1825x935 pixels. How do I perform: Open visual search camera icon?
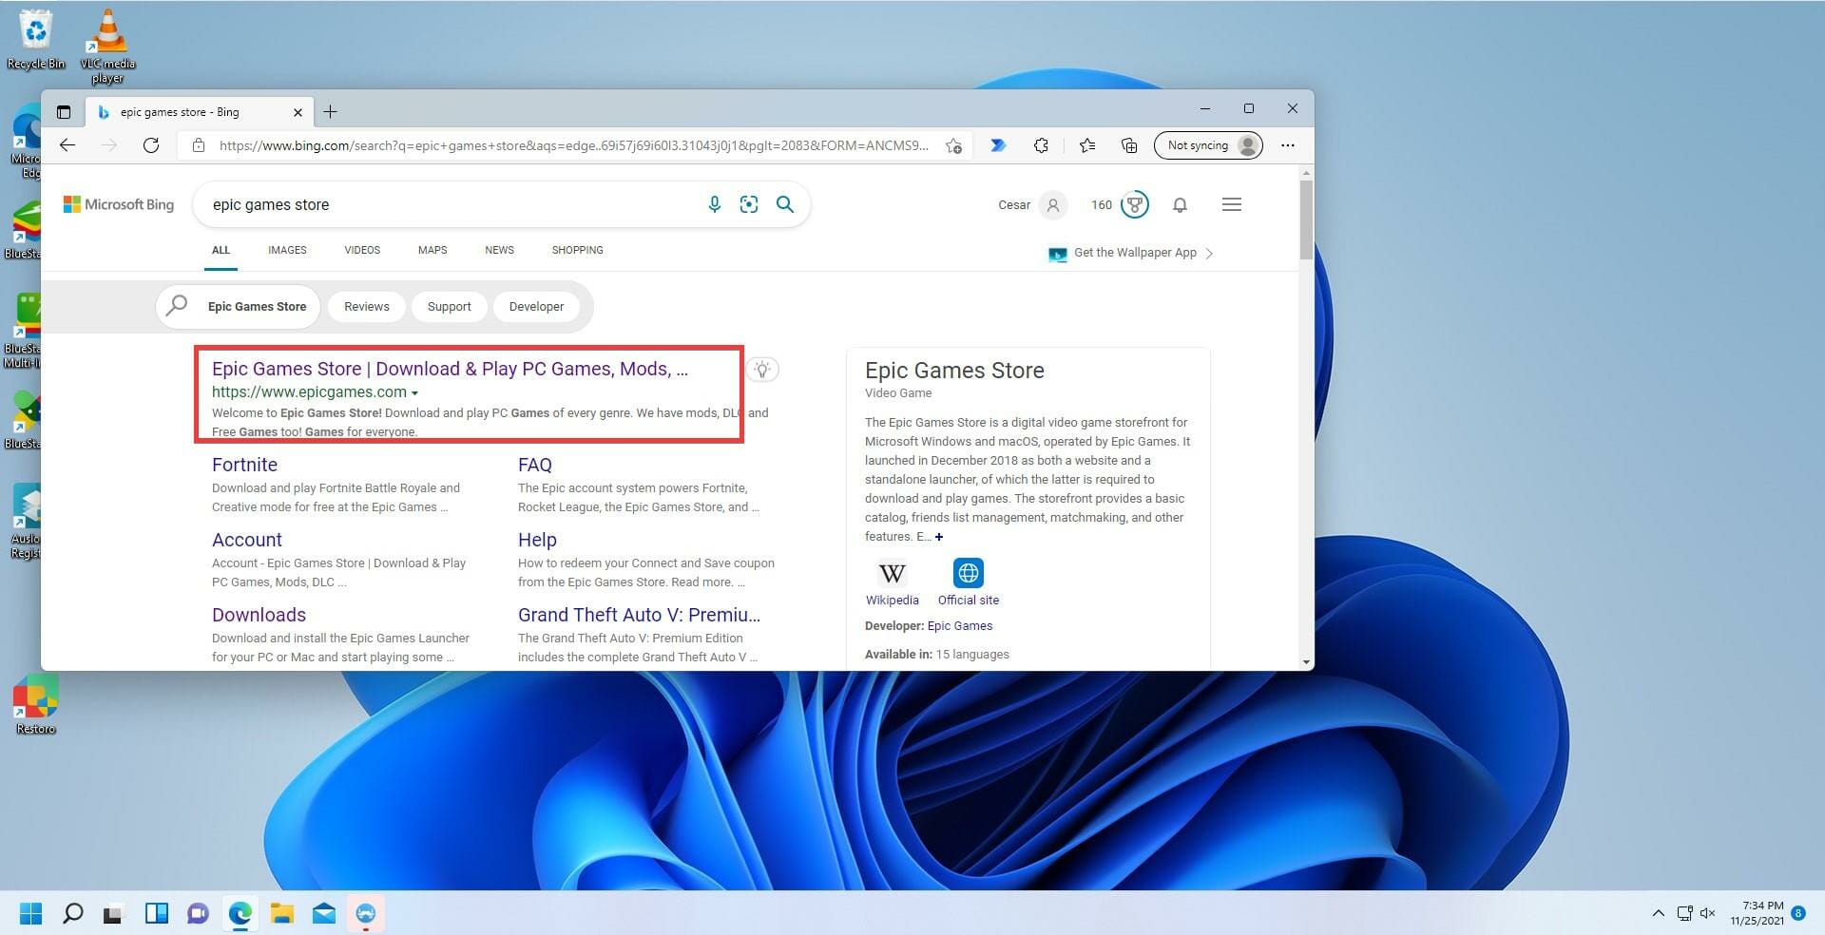click(749, 204)
